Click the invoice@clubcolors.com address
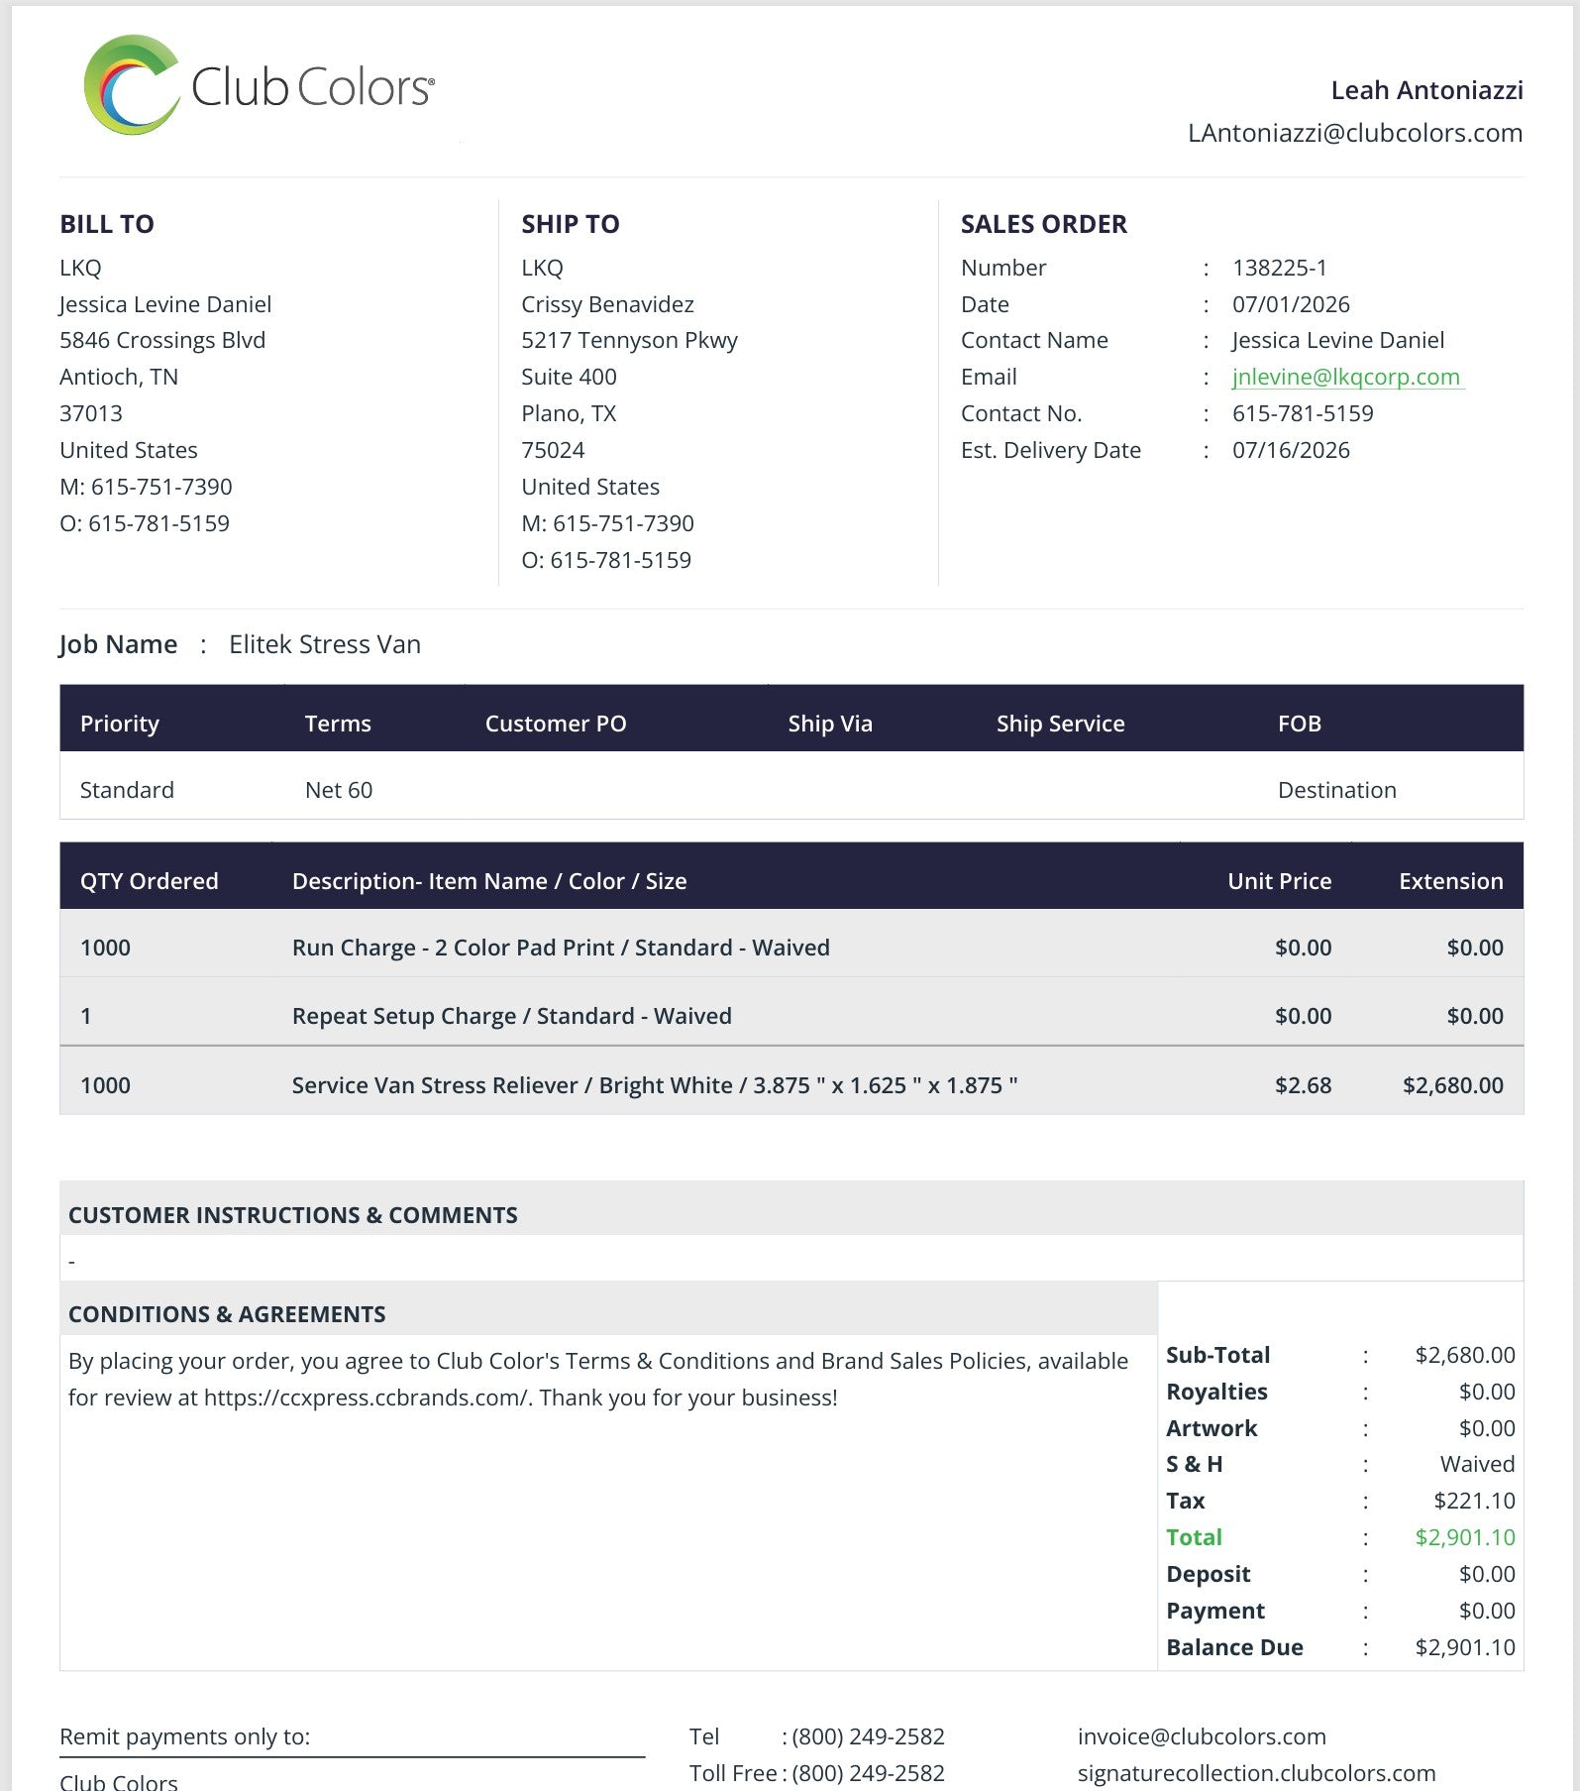The height and width of the screenshot is (1791, 1580). [x=1202, y=1736]
